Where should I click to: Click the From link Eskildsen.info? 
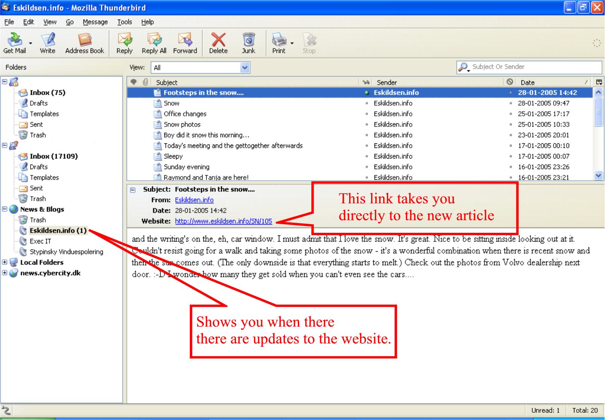click(194, 200)
